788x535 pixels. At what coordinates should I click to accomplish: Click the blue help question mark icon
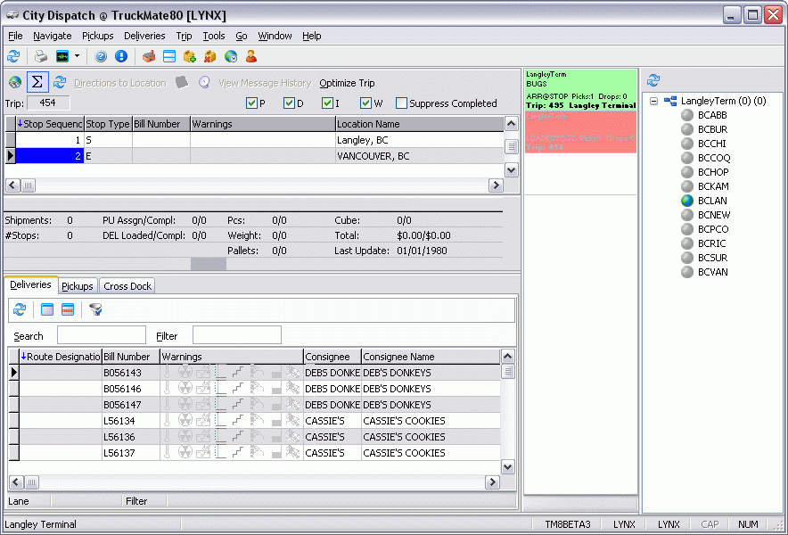point(101,56)
